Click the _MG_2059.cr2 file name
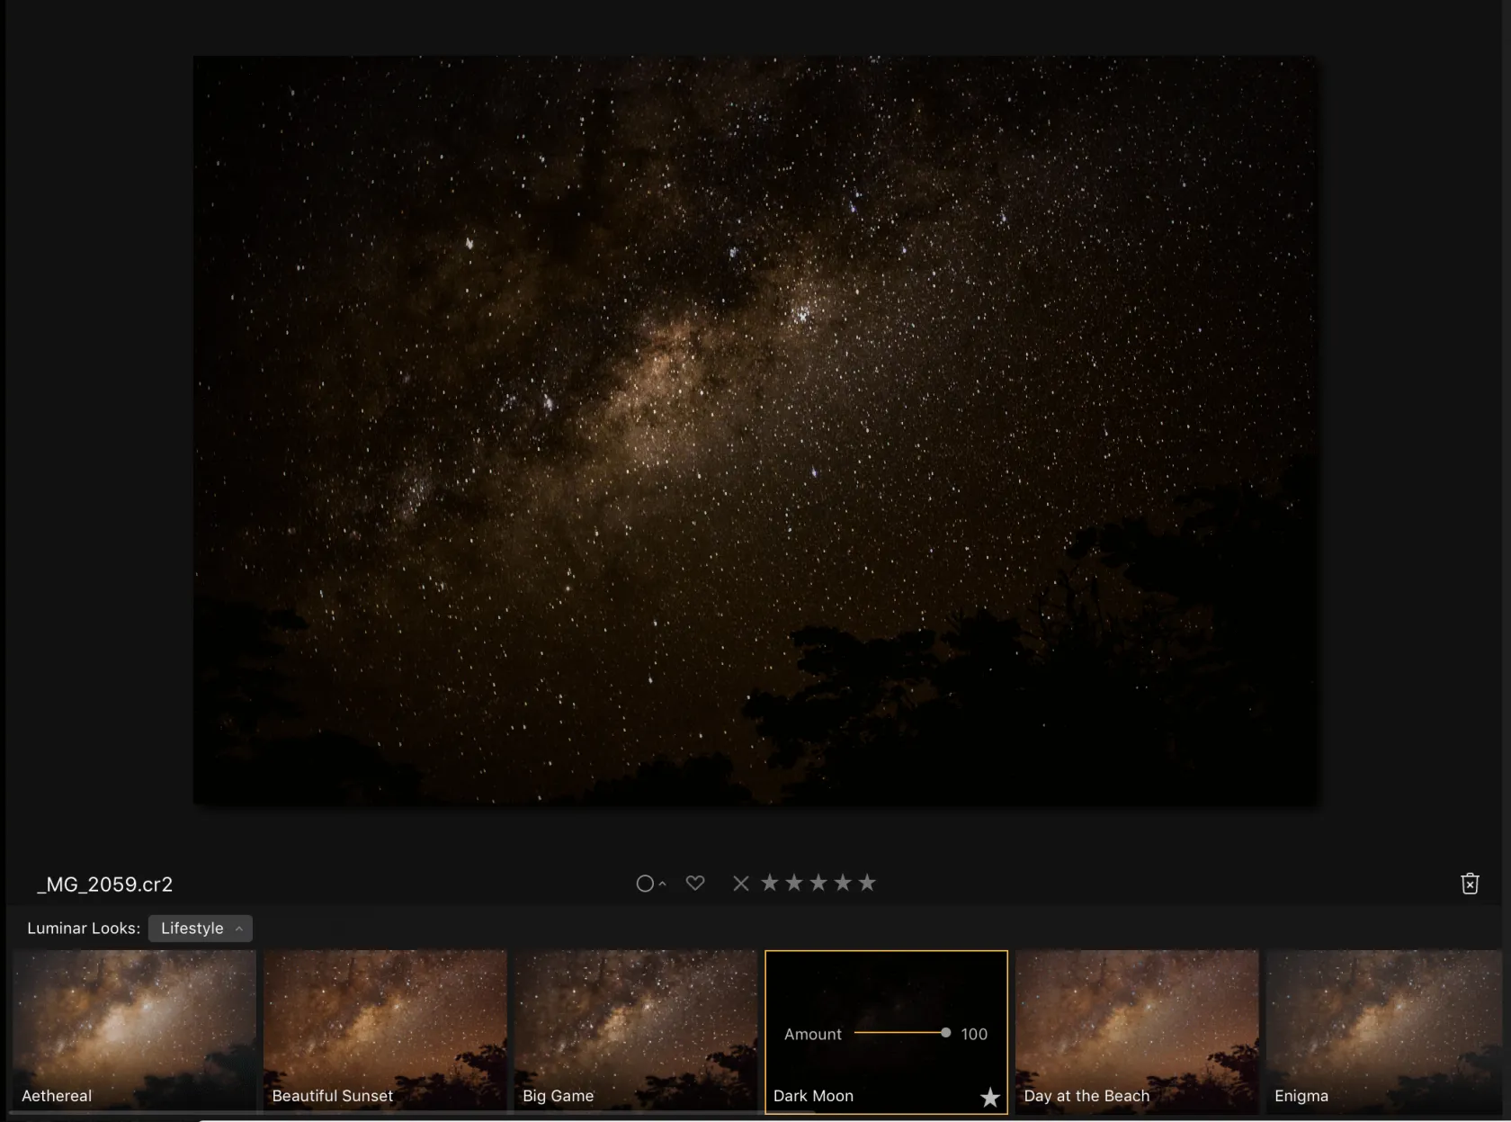 click(105, 884)
